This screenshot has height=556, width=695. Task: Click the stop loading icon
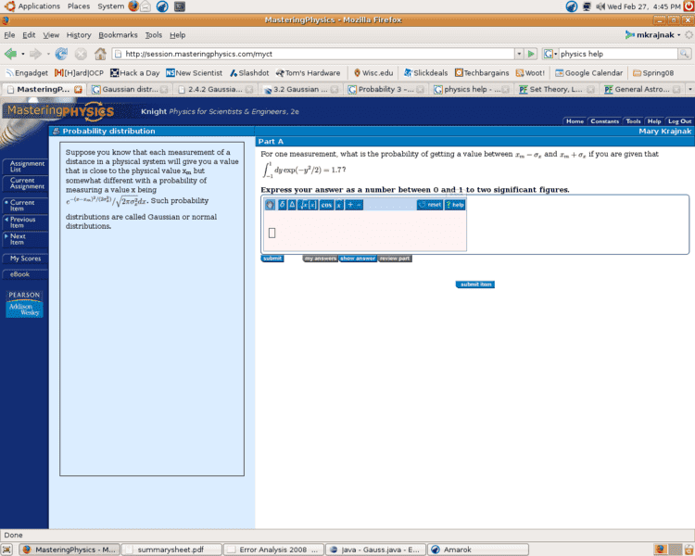pos(81,54)
